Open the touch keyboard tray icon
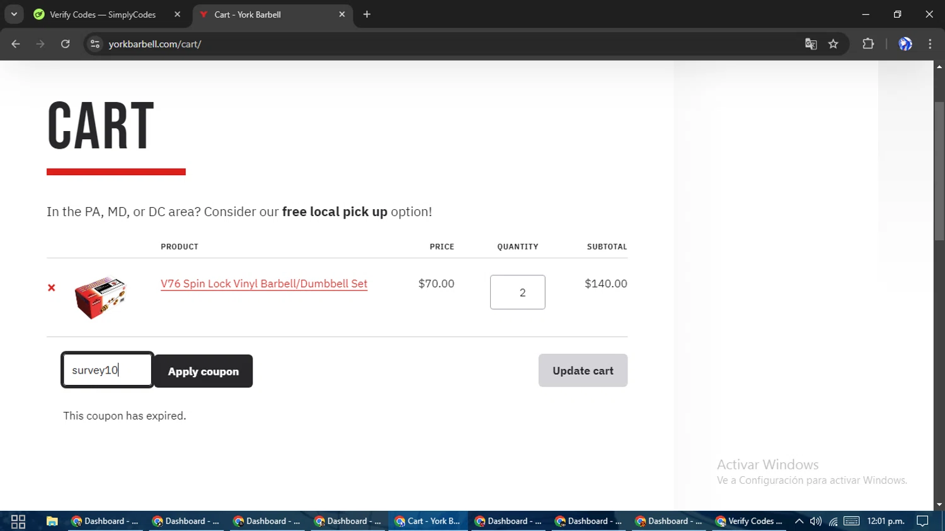 852,521
